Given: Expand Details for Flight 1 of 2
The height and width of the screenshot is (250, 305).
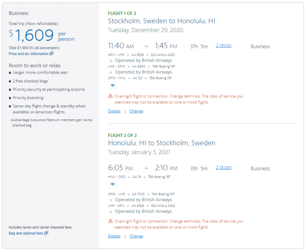Looking at the screenshot, I should [114, 111].
